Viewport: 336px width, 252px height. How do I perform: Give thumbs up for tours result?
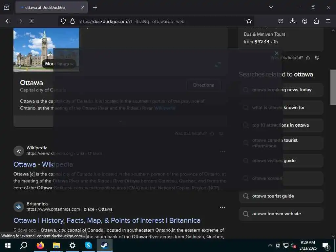[308, 58]
